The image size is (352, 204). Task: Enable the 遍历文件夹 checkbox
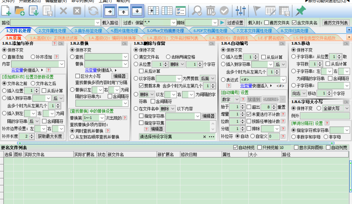point(267,23)
